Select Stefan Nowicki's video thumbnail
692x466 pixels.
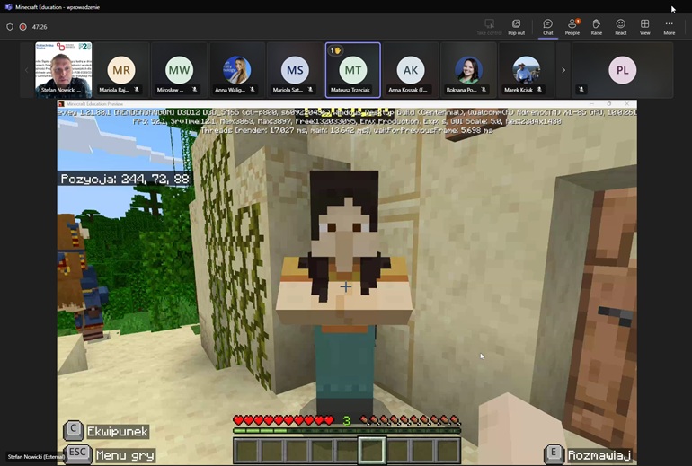pos(64,70)
